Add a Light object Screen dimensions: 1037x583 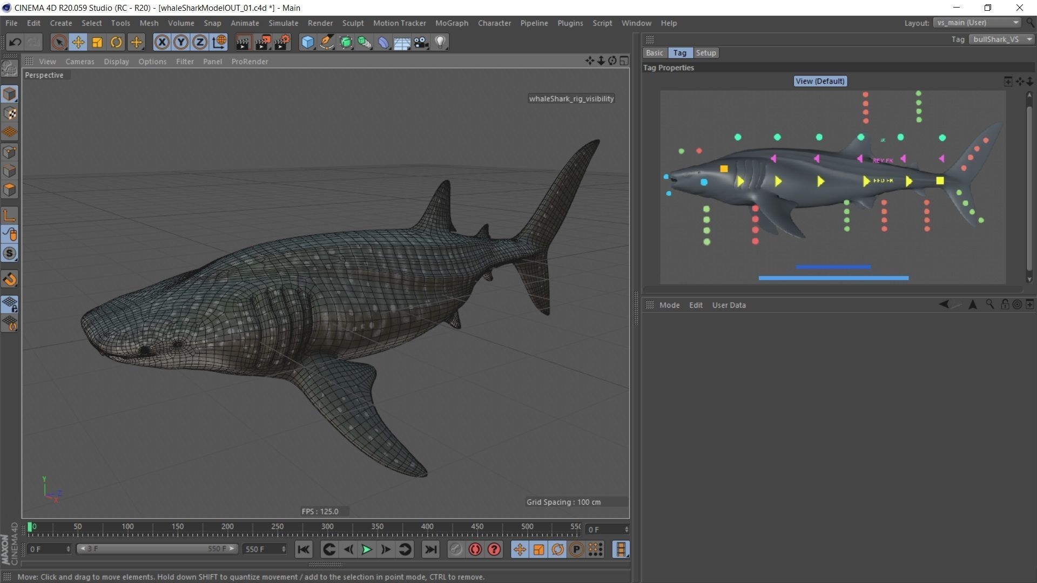(440, 42)
